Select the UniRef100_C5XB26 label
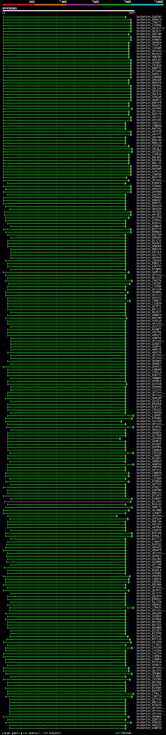166x735 pixels. coord(149,66)
